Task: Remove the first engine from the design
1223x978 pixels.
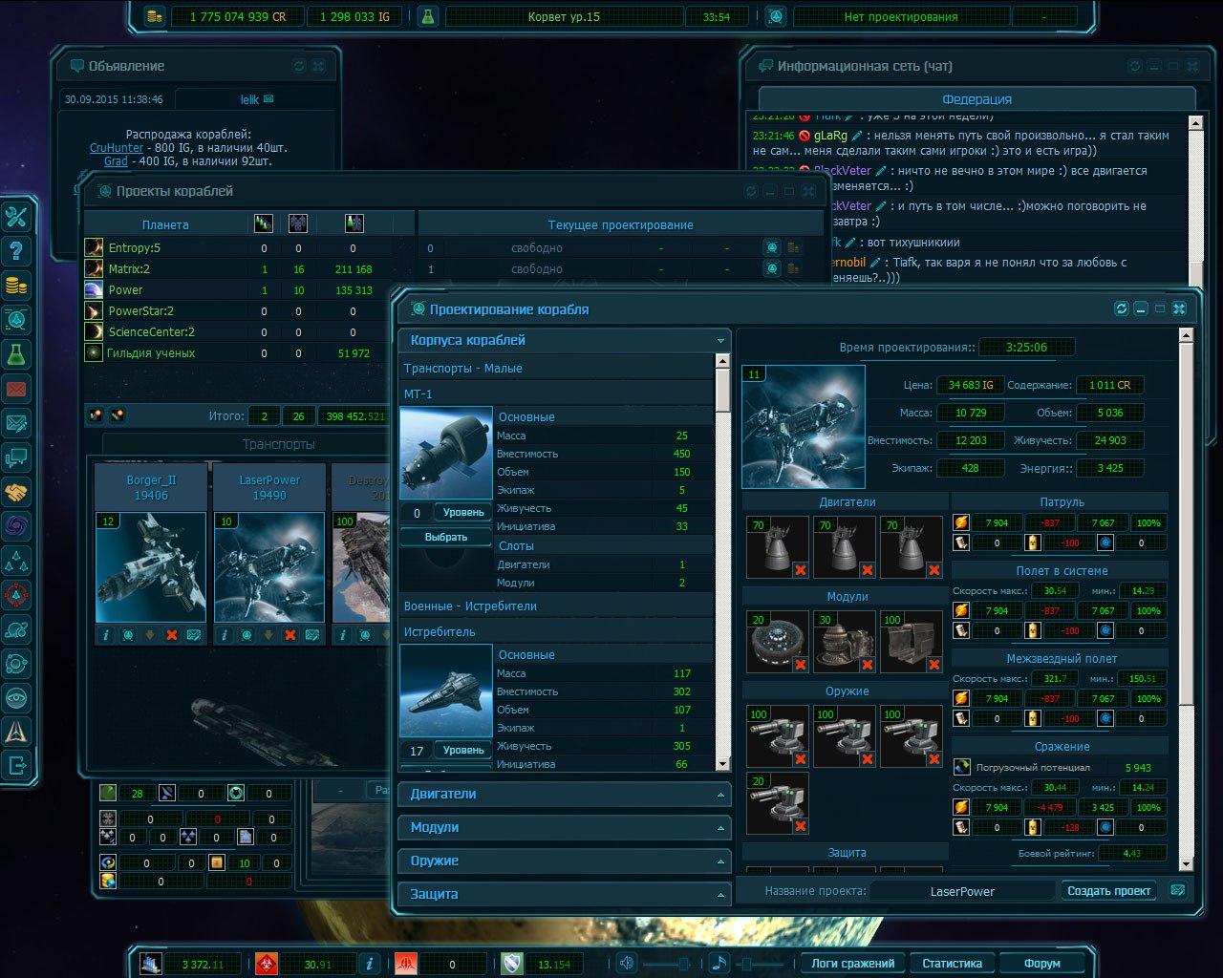Action: 801,570
